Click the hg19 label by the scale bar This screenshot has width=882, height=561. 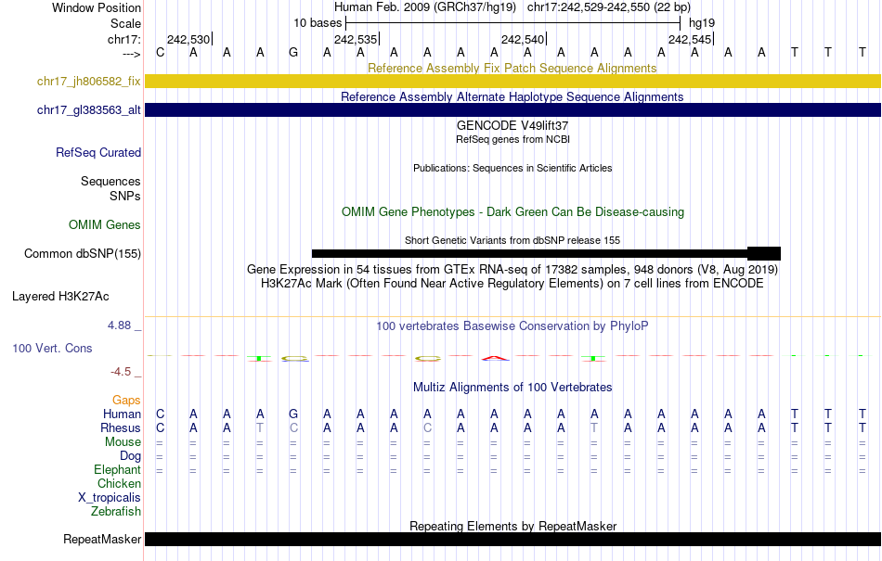(x=702, y=23)
